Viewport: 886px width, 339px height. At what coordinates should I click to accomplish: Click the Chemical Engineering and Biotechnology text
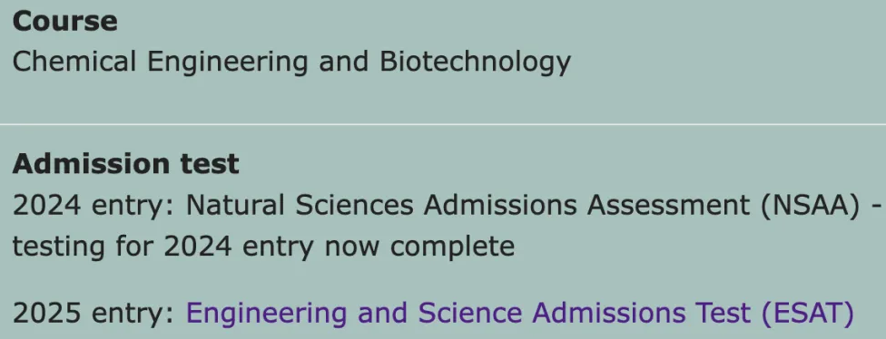point(291,63)
